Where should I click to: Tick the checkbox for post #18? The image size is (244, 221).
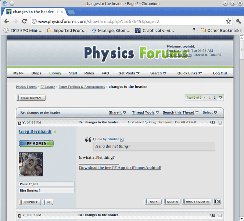pos(220,215)
